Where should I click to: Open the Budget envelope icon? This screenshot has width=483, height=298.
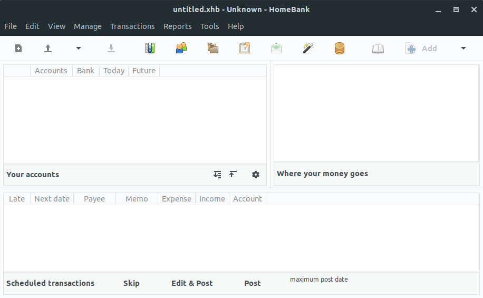pyautogui.click(x=276, y=49)
